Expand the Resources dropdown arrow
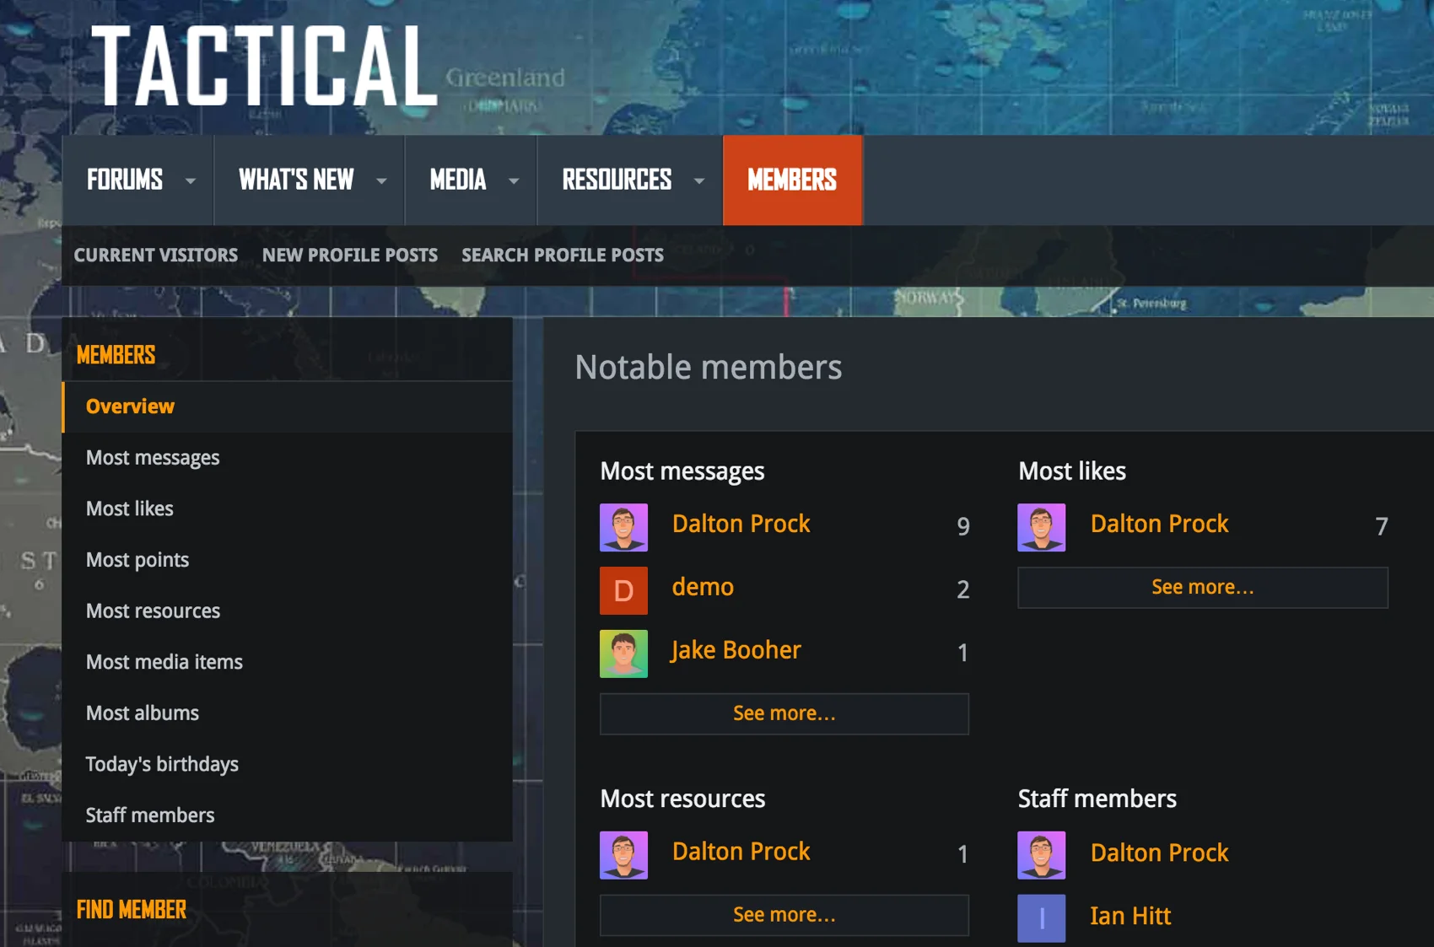This screenshot has height=947, width=1434. [699, 180]
